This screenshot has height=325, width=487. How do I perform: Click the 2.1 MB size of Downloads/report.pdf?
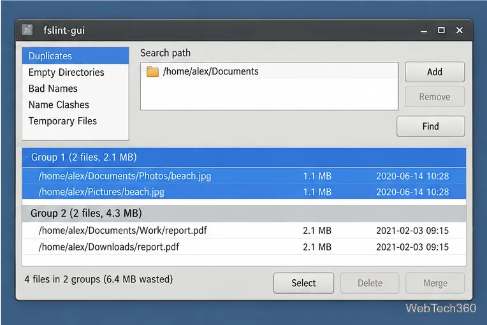[x=317, y=247]
